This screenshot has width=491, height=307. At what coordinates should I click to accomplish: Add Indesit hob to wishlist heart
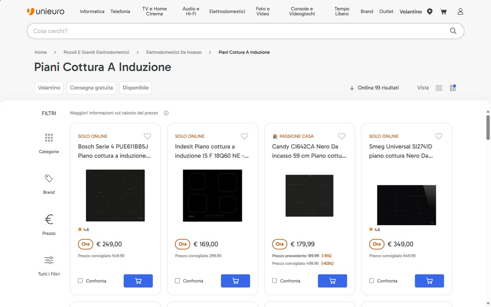pos(244,136)
